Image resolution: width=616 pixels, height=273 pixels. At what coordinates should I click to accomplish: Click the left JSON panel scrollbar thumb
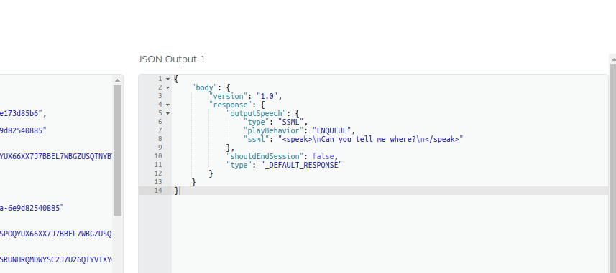pos(117,150)
